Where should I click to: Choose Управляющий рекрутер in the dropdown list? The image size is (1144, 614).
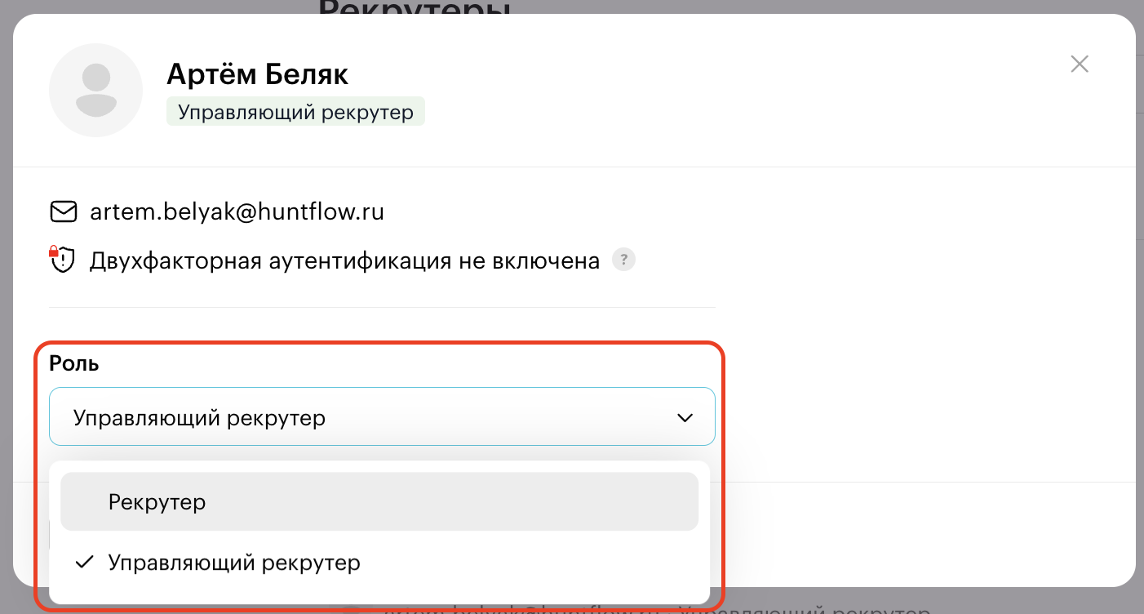click(234, 563)
